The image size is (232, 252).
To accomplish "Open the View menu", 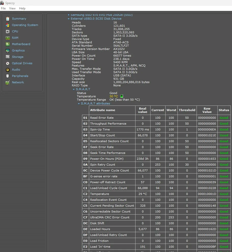I will click(x=12, y=8).
